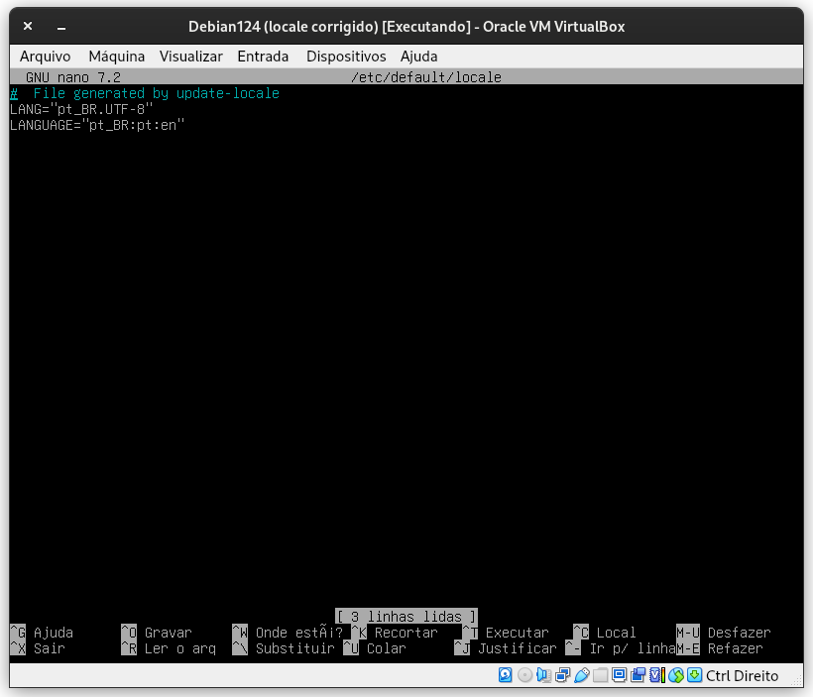The width and height of the screenshot is (813, 697).
Task: Click the 'Ir p/ linha' shortcut hint
Action: (x=621, y=648)
